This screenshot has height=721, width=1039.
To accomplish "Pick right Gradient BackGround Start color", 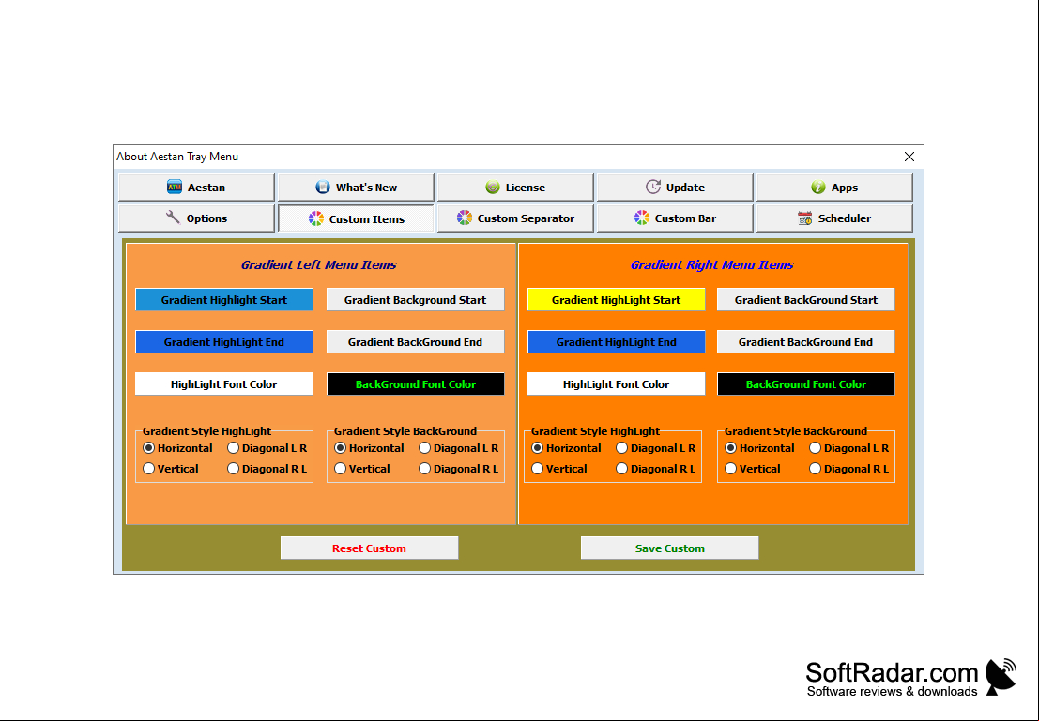I will click(805, 300).
